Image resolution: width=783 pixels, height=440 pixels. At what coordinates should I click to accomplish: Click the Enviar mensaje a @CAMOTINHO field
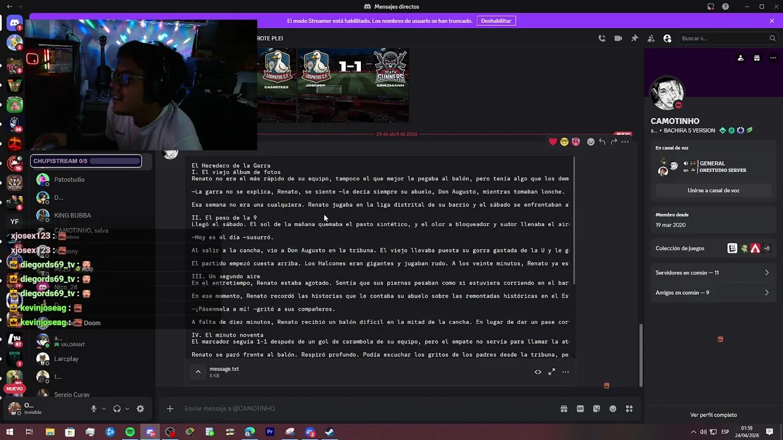(x=367, y=409)
